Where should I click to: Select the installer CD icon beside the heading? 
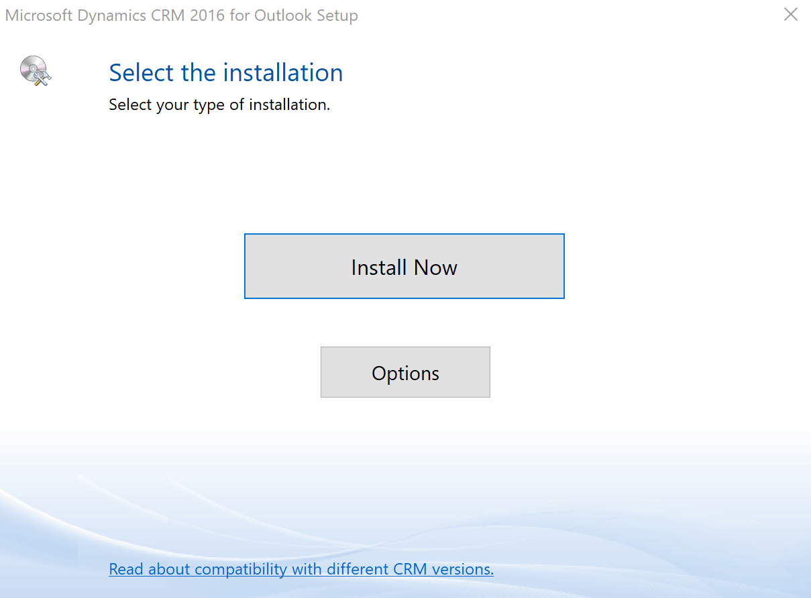click(36, 70)
